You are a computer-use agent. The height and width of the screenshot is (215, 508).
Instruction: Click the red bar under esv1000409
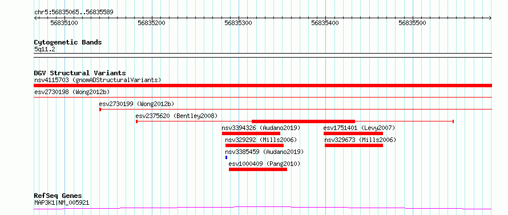click(x=258, y=169)
